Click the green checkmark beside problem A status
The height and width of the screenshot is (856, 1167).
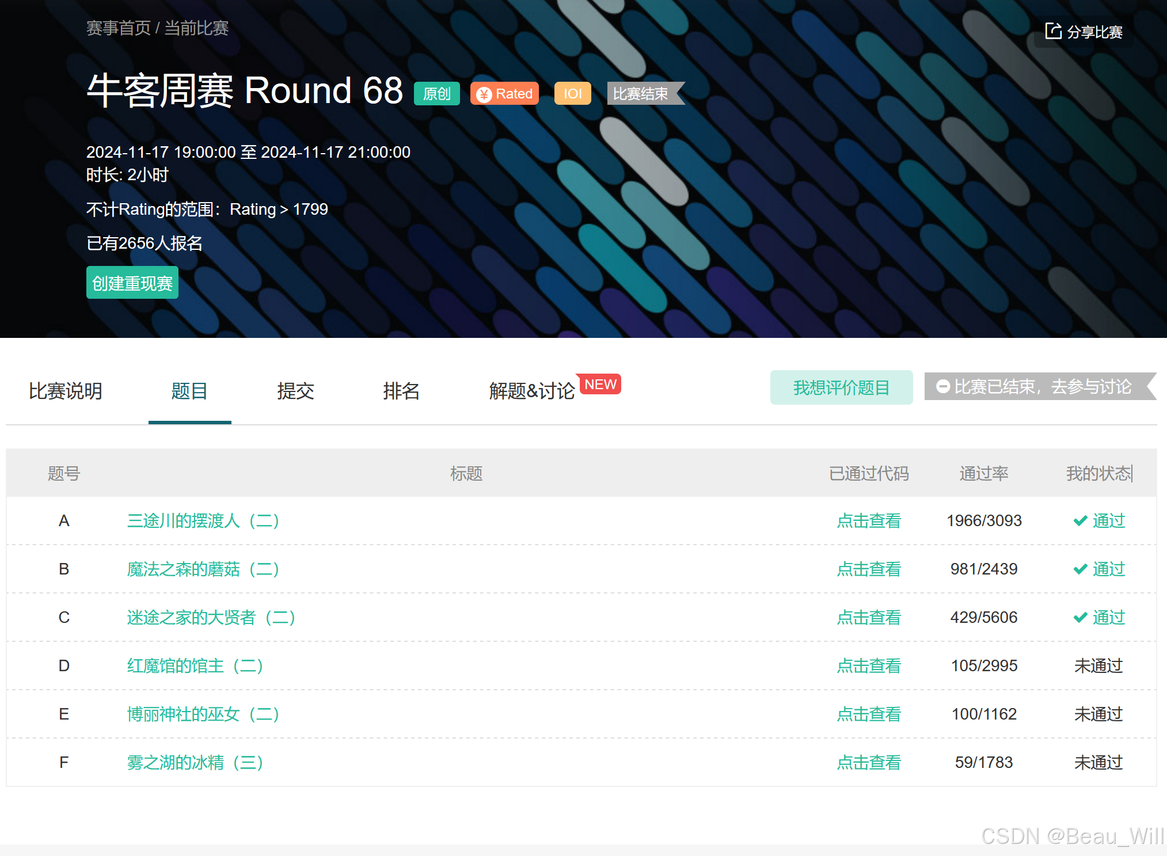1079,520
